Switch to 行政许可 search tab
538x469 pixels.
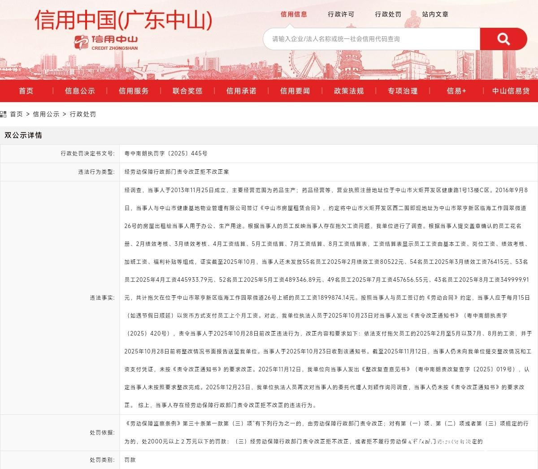tap(341, 14)
